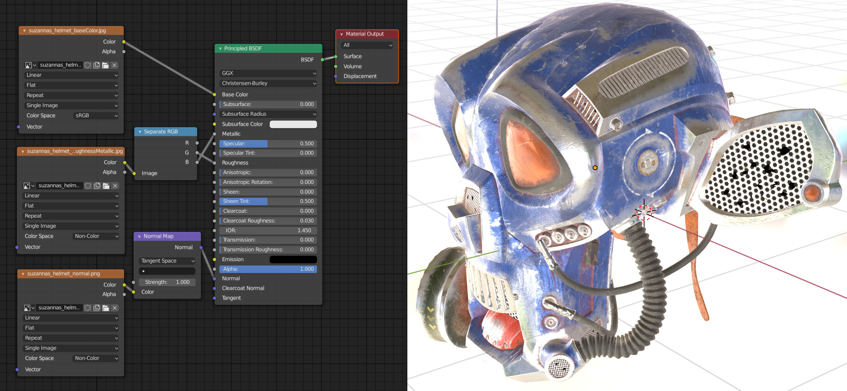This screenshot has width=847, height=391.
Task: Click image name field in baseColor node
Action: click(60, 65)
